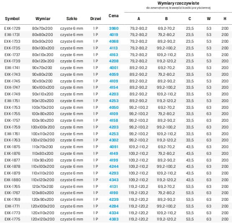Click the Wymiary rzeczywiste heading
Screen dimensions: 232x223
click(x=178, y=3)
